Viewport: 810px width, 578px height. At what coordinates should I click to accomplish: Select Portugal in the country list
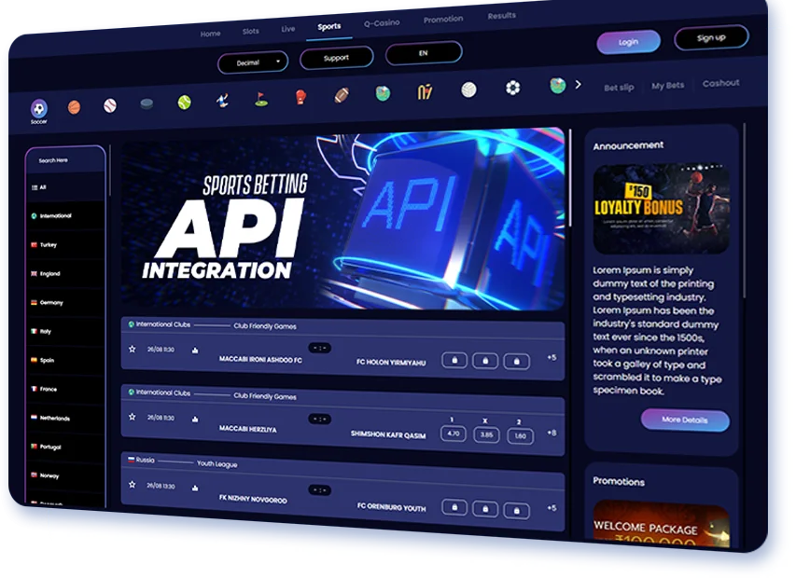tap(65, 447)
